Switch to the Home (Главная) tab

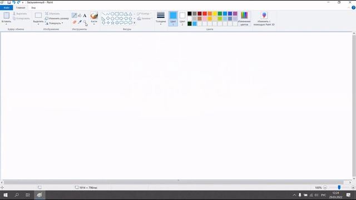point(21,8)
